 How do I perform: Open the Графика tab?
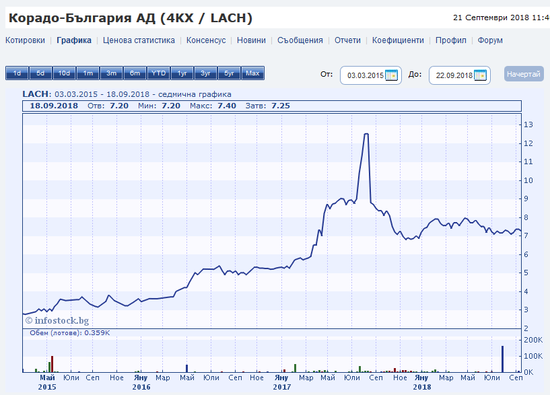tap(74, 40)
